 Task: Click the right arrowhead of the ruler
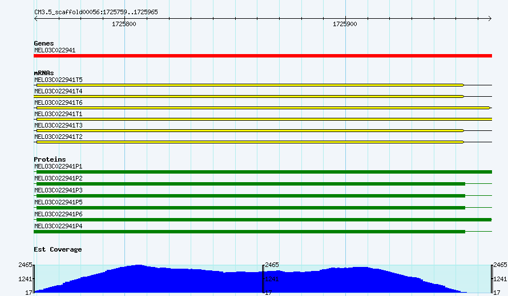point(490,19)
